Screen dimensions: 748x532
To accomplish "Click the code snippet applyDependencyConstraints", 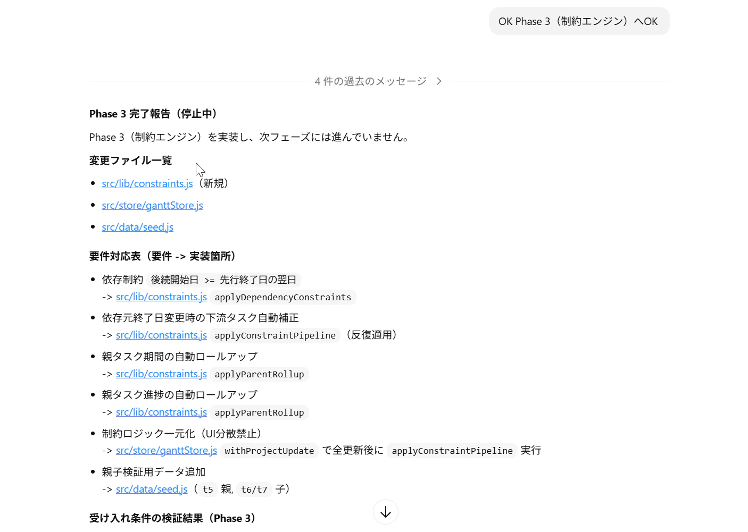I will 283,297.
